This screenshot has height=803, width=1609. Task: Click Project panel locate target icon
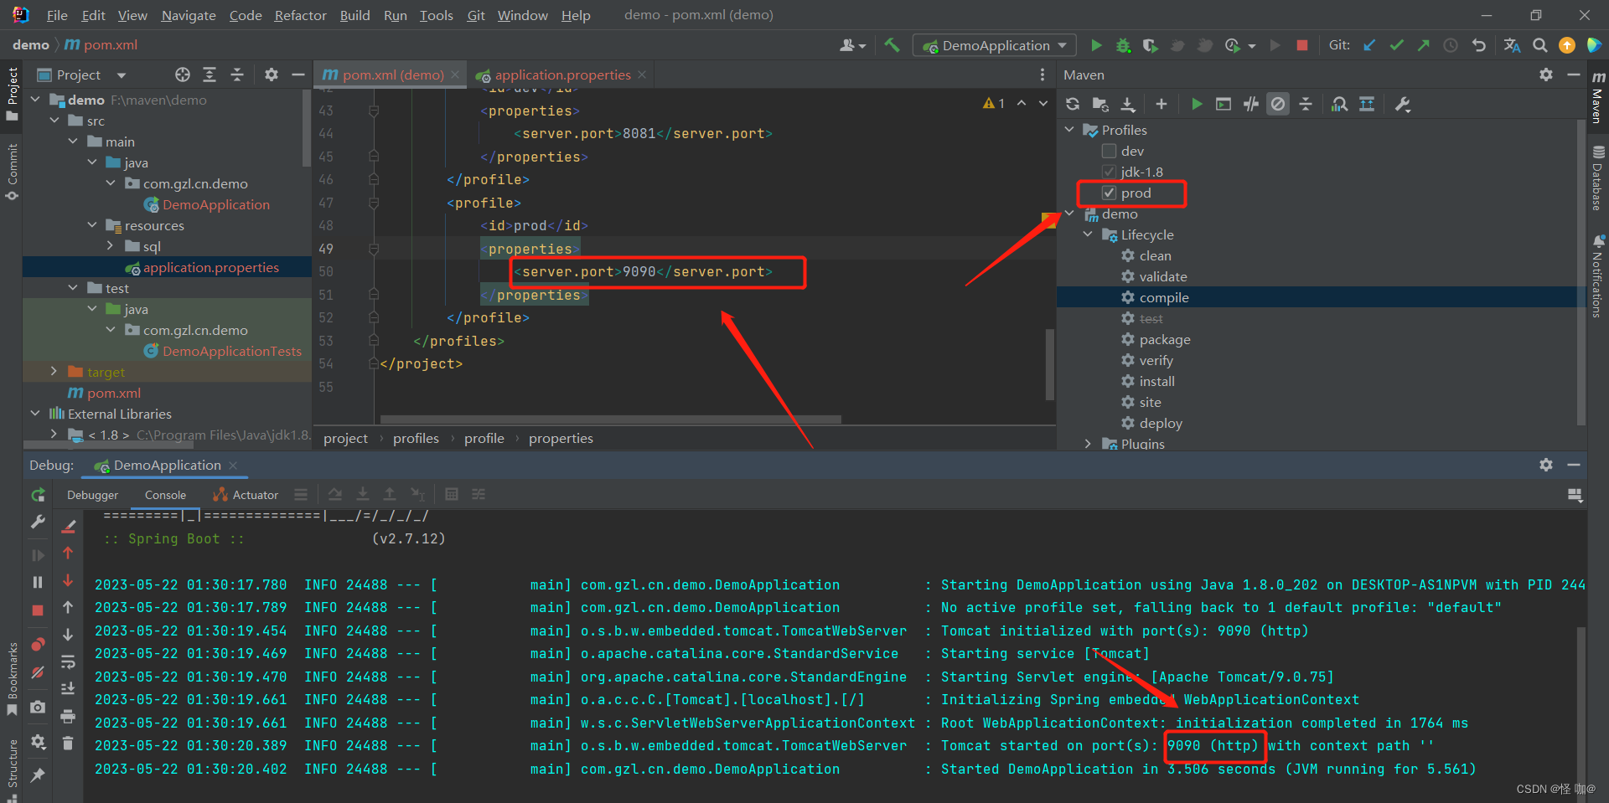[183, 75]
